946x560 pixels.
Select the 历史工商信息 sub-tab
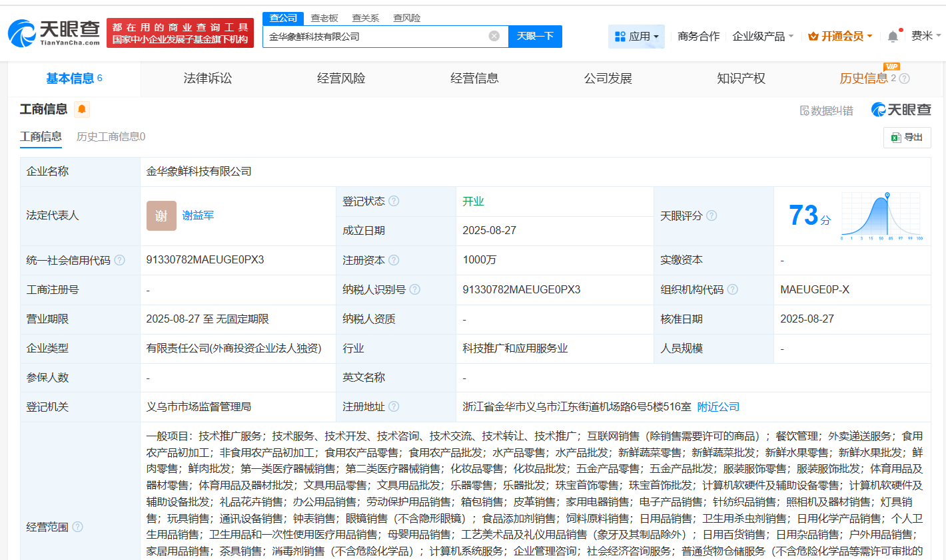(109, 136)
